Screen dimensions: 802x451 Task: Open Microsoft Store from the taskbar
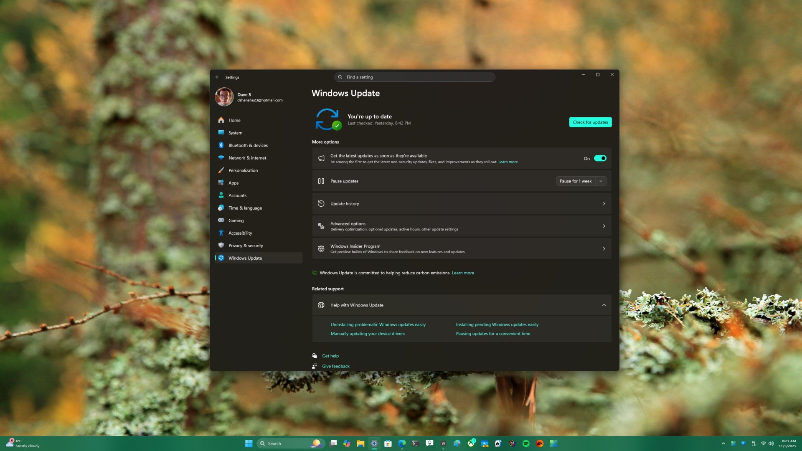pyautogui.click(x=388, y=443)
